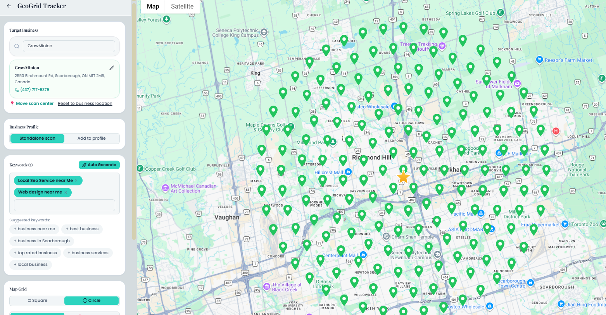Switch to Map view tab

(153, 6)
